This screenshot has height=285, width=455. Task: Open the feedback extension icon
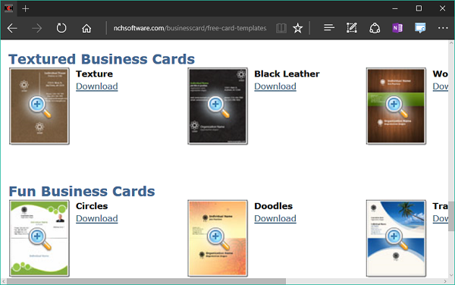pyautogui.click(x=420, y=28)
